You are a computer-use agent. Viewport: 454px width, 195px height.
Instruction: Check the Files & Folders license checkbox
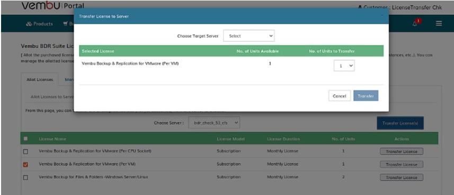(x=26, y=178)
